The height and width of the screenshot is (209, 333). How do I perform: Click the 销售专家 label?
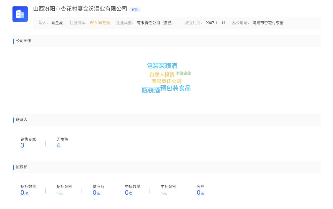(28, 140)
